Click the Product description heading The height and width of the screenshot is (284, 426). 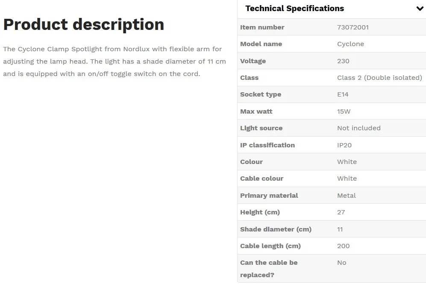click(x=84, y=25)
